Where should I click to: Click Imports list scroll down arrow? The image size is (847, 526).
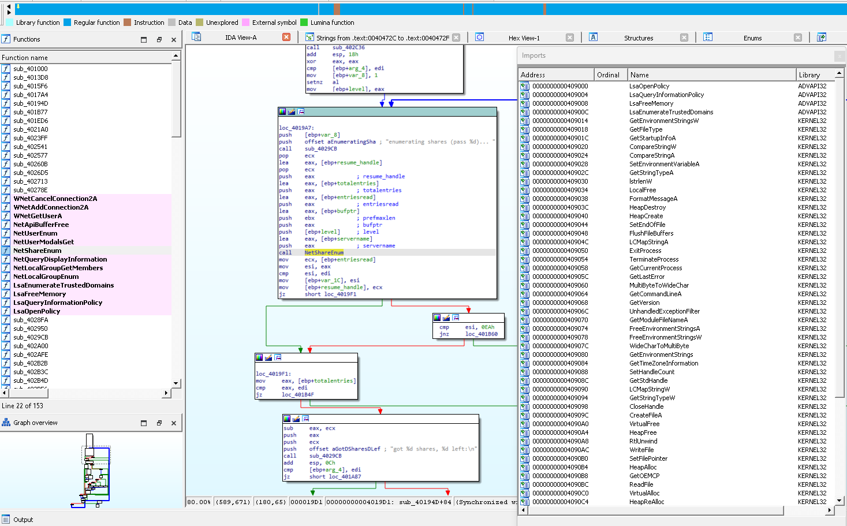pos(839,501)
